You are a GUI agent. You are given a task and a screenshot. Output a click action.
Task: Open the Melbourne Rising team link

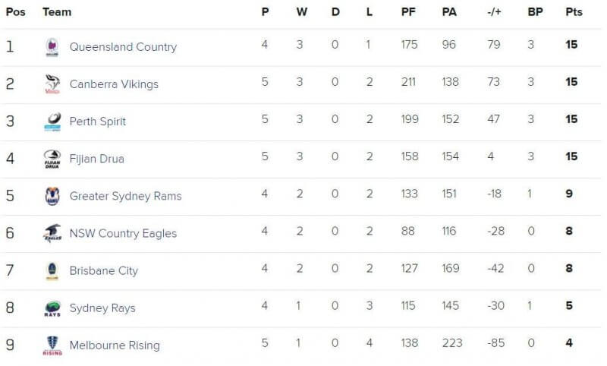[115, 345]
